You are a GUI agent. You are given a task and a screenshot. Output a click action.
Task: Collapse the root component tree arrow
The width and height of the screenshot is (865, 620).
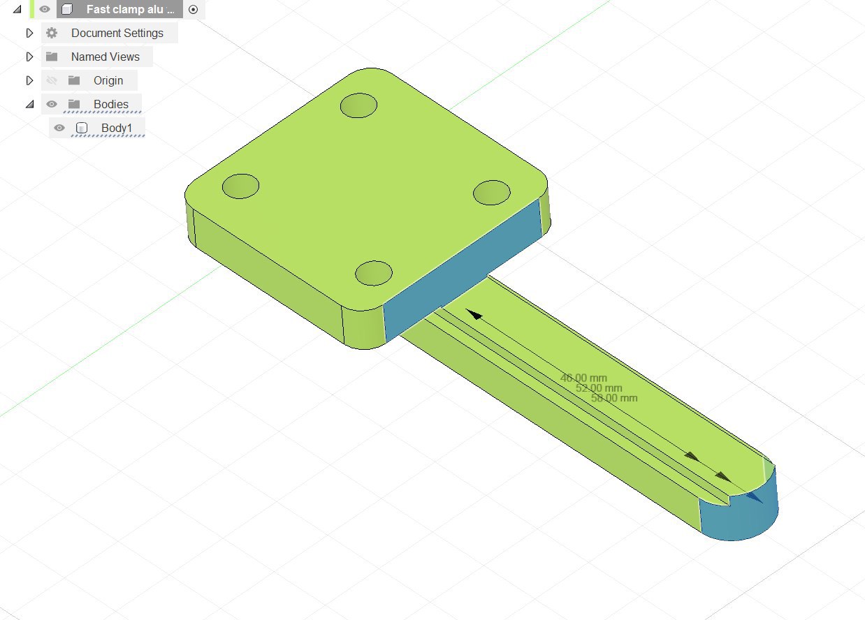tap(17, 10)
